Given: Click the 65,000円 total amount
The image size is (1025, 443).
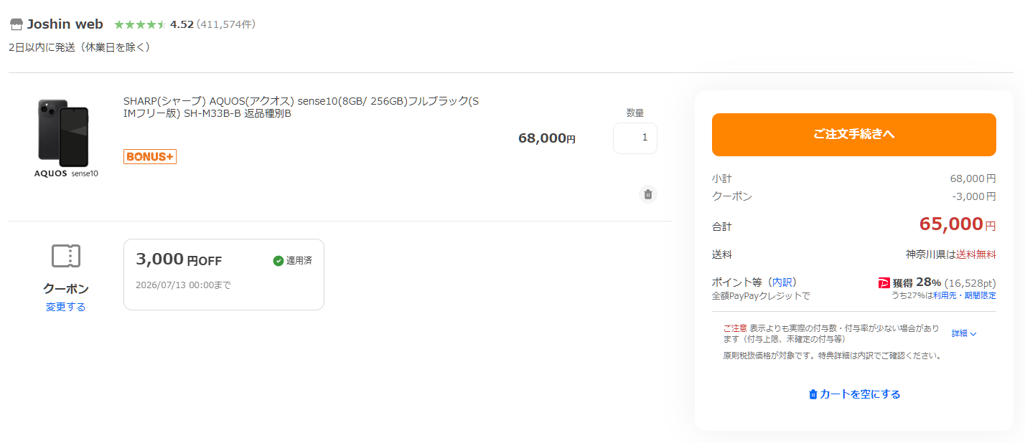Looking at the screenshot, I should pos(958,224).
